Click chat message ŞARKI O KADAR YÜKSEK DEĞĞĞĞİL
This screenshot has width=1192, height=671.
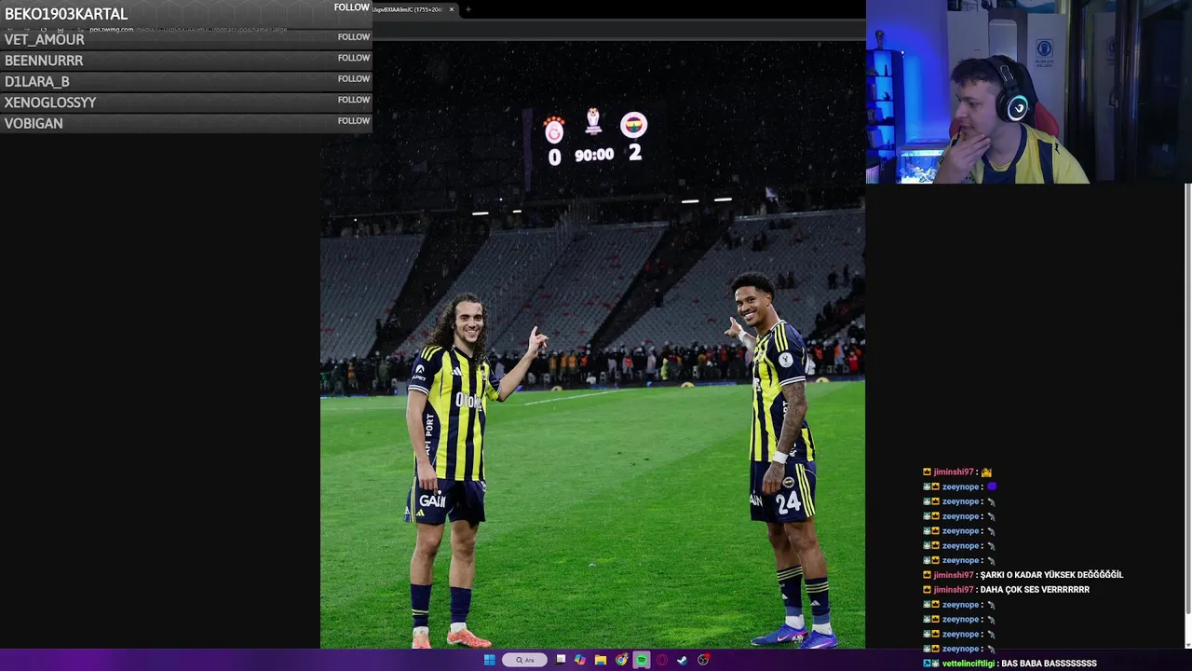tap(1051, 575)
